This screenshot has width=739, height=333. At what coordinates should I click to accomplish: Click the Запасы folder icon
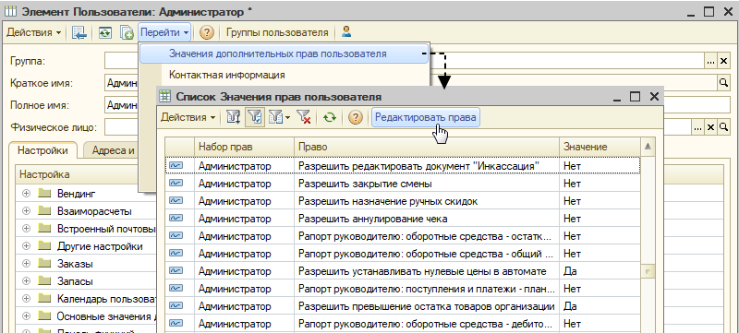pos(44,280)
